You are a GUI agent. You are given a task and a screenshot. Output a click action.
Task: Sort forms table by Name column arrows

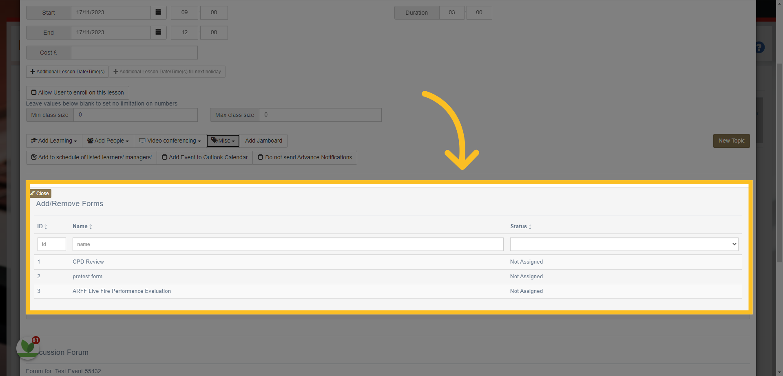[91, 226]
